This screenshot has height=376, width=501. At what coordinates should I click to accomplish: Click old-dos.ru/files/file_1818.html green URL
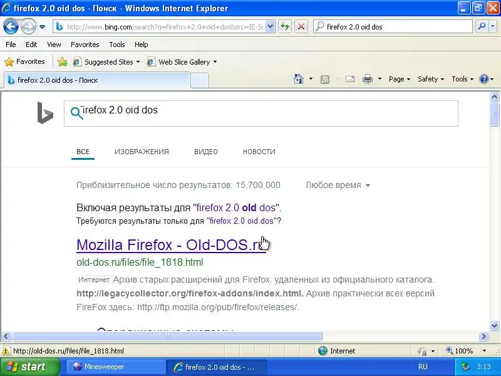(x=140, y=262)
